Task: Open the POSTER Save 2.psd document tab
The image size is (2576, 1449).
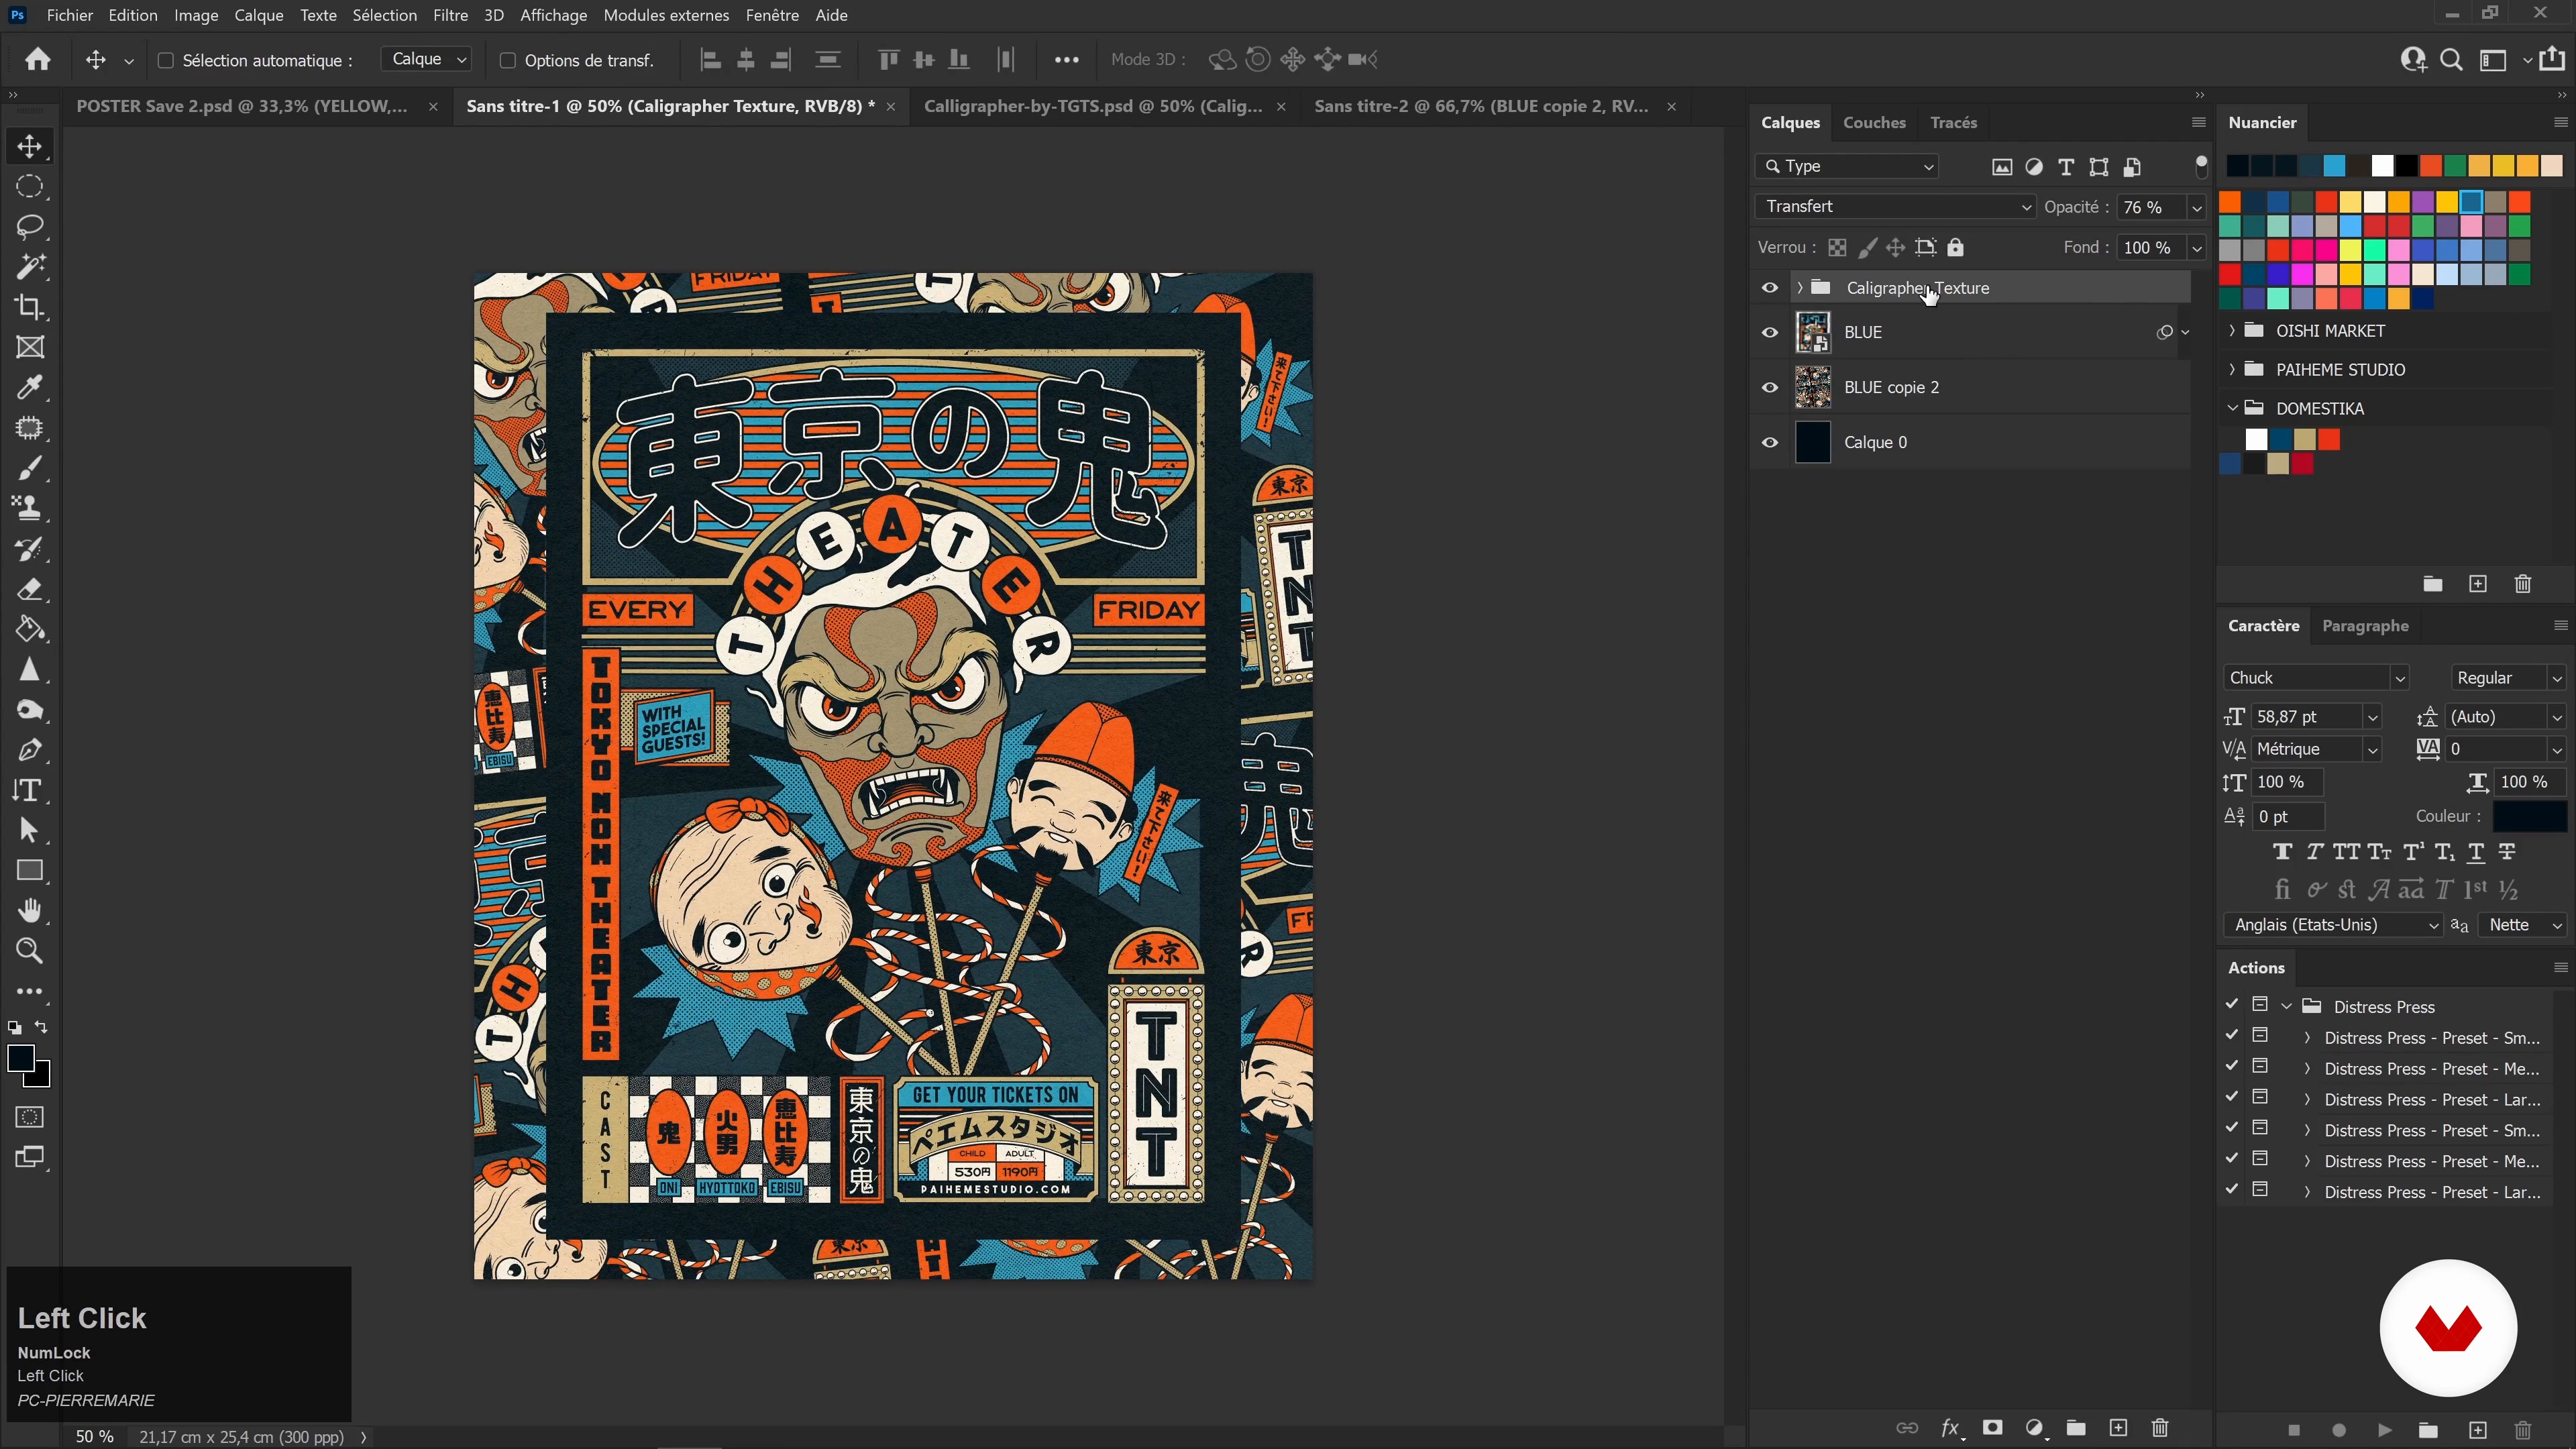Action: coord(242,106)
